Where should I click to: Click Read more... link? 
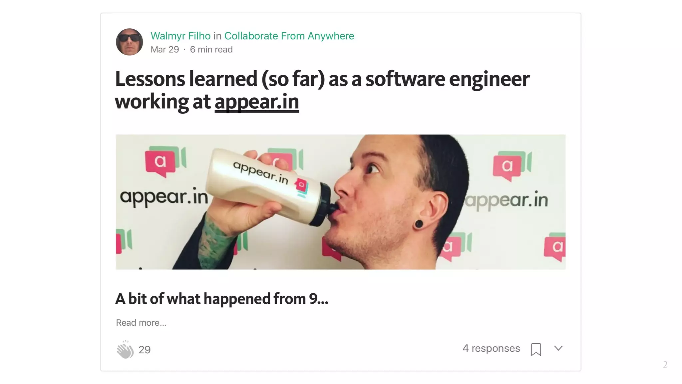point(141,323)
